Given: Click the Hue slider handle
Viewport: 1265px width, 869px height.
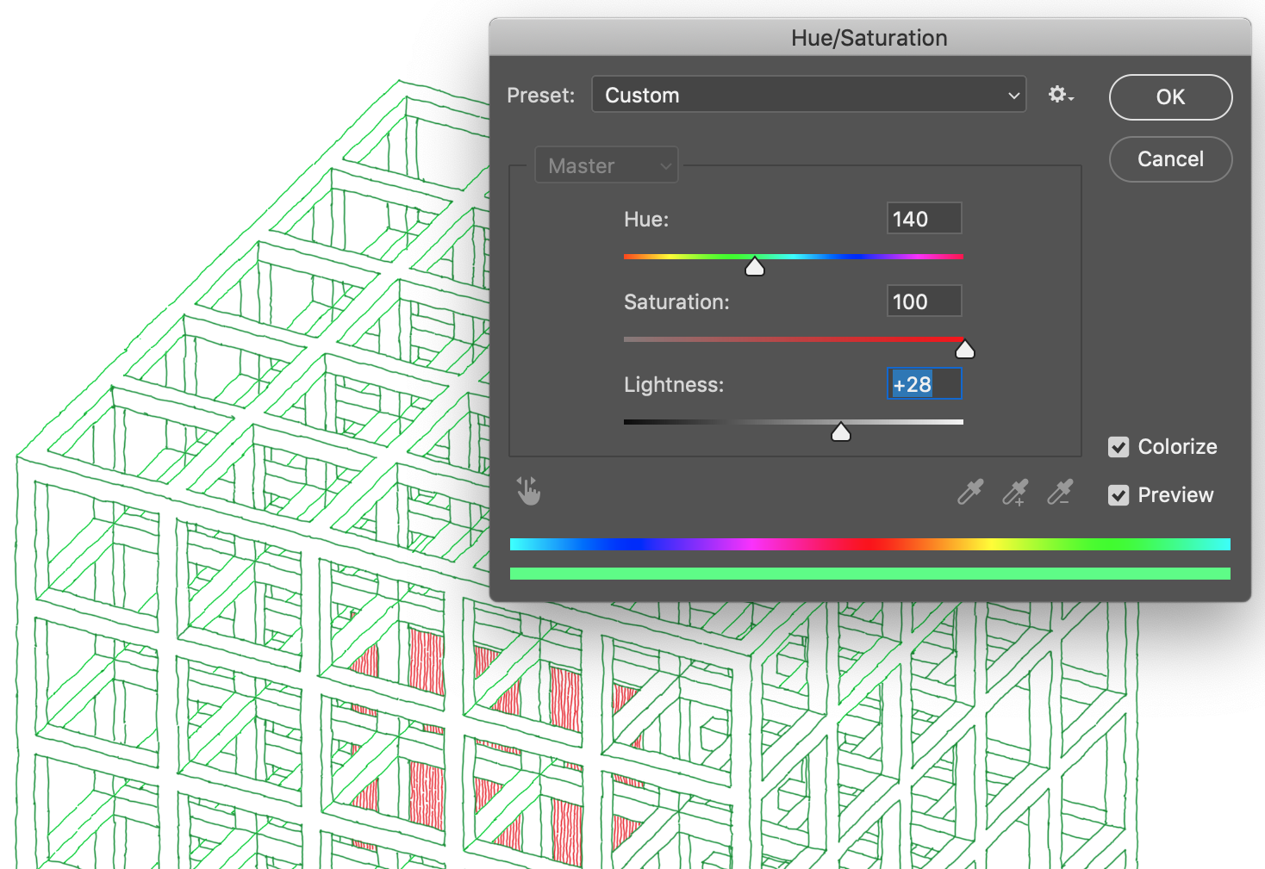Looking at the screenshot, I should (755, 267).
